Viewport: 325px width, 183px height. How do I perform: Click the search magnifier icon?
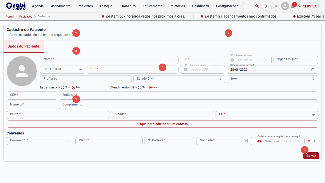point(257,6)
